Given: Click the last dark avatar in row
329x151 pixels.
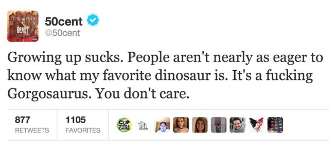Looking at the screenshot, I should pyautogui.click(x=275, y=125).
